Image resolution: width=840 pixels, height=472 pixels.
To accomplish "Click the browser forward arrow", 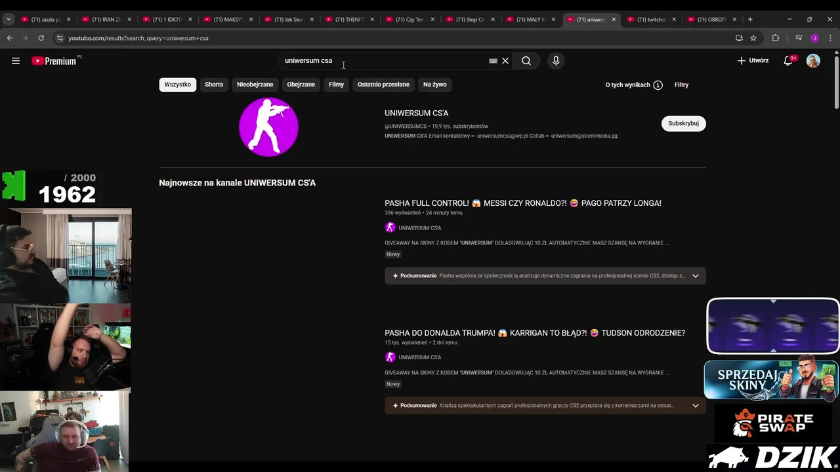I will tap(25, 38).
